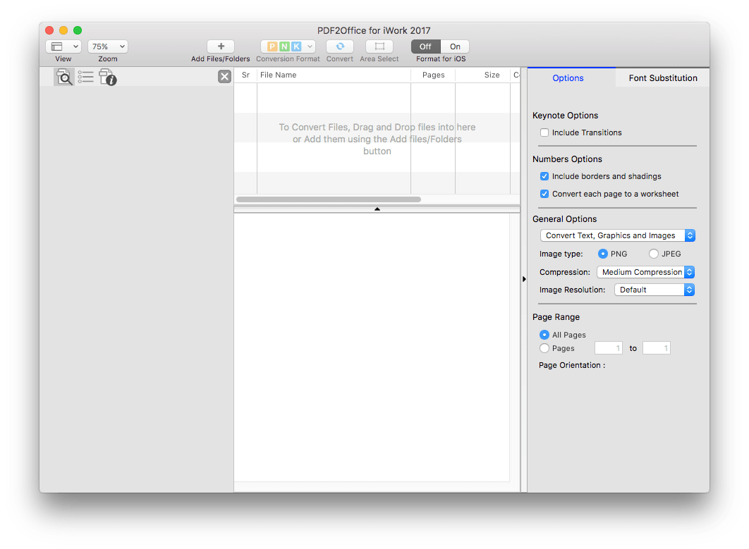Switch to the Font Substitution tab
Viewport: 749px width, 549px height.
[662, 78]
